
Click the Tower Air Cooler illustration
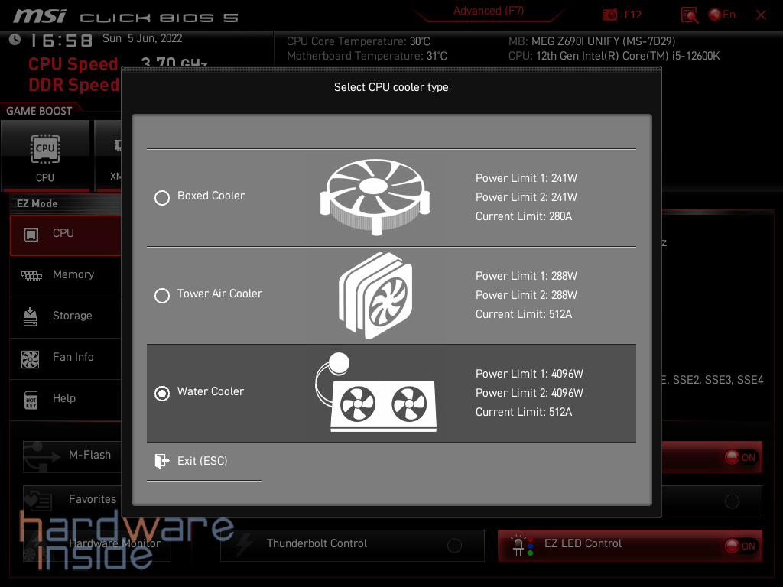pyautogui.click(x=375, y=296)
